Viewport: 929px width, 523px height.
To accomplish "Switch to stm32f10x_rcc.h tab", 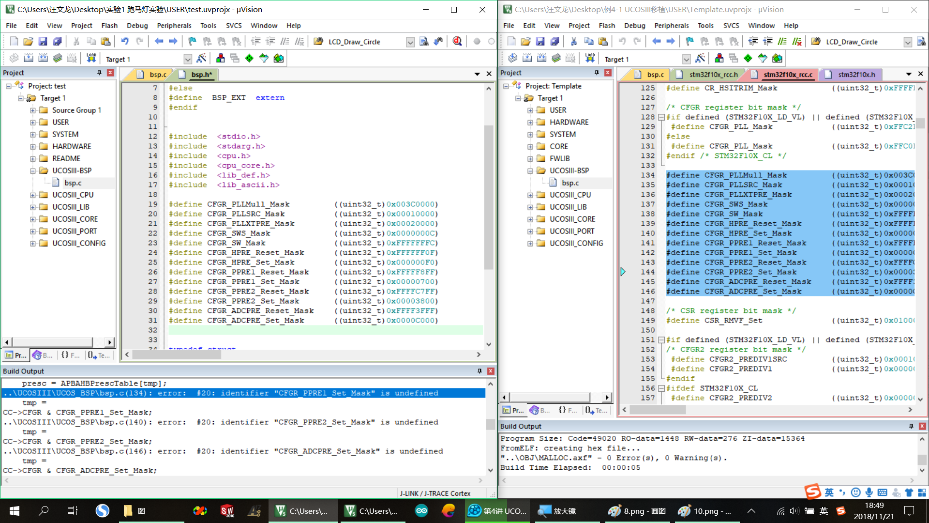I will coord(708,74).
